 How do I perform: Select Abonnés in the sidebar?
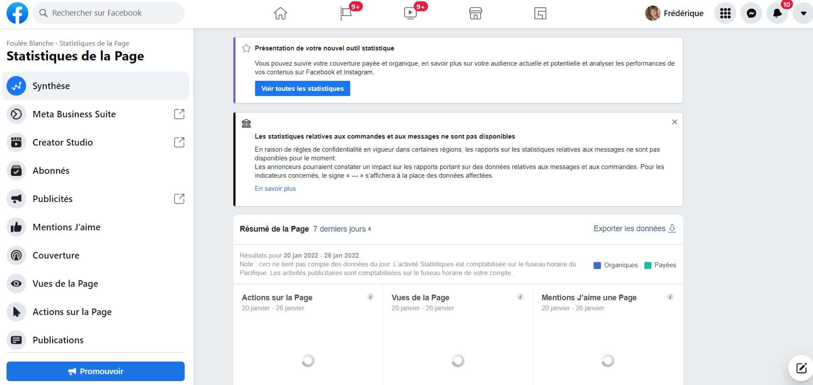pos(51,171)
